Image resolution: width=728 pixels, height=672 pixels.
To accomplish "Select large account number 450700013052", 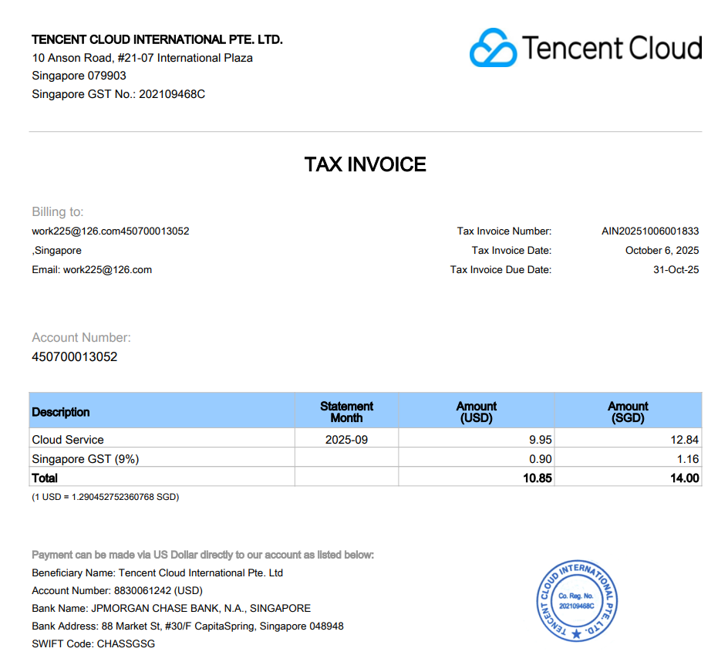I will [74, 356].
